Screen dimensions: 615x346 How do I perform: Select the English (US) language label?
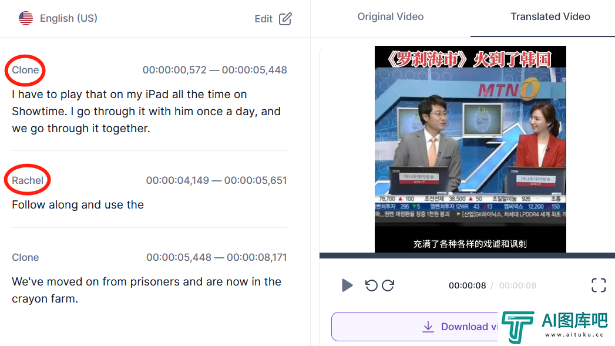(69, 18)
